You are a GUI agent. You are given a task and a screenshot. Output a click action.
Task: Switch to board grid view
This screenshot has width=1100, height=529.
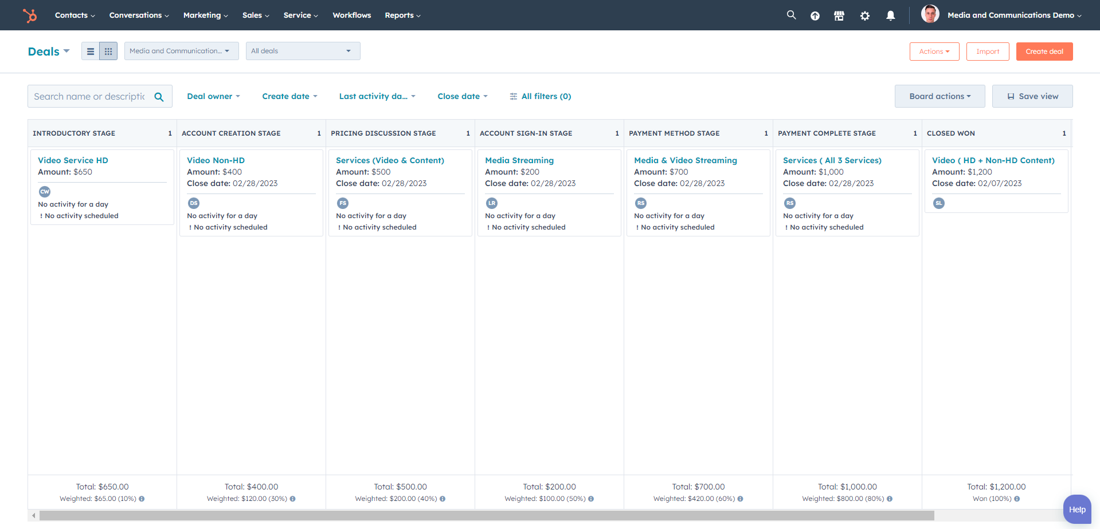(108, 52)
